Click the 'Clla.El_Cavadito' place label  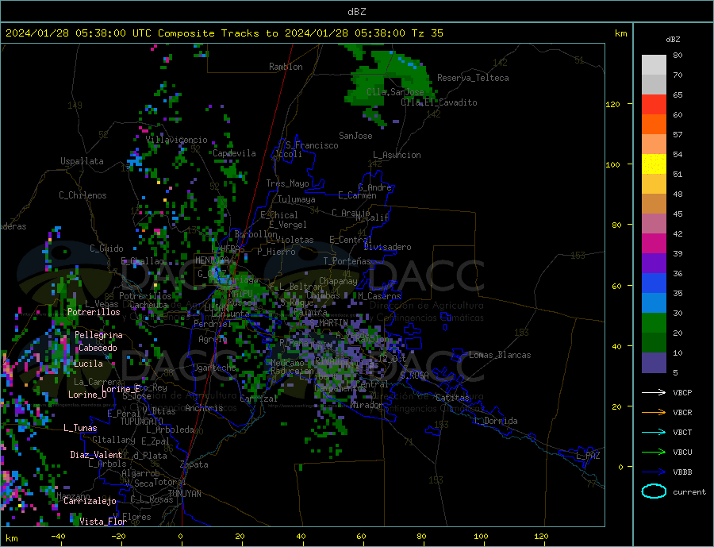[439, 102]
